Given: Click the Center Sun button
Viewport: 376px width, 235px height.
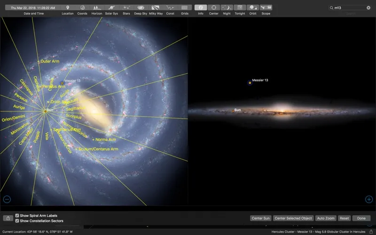Looking at the screenshot, I should tap(260, 218).
